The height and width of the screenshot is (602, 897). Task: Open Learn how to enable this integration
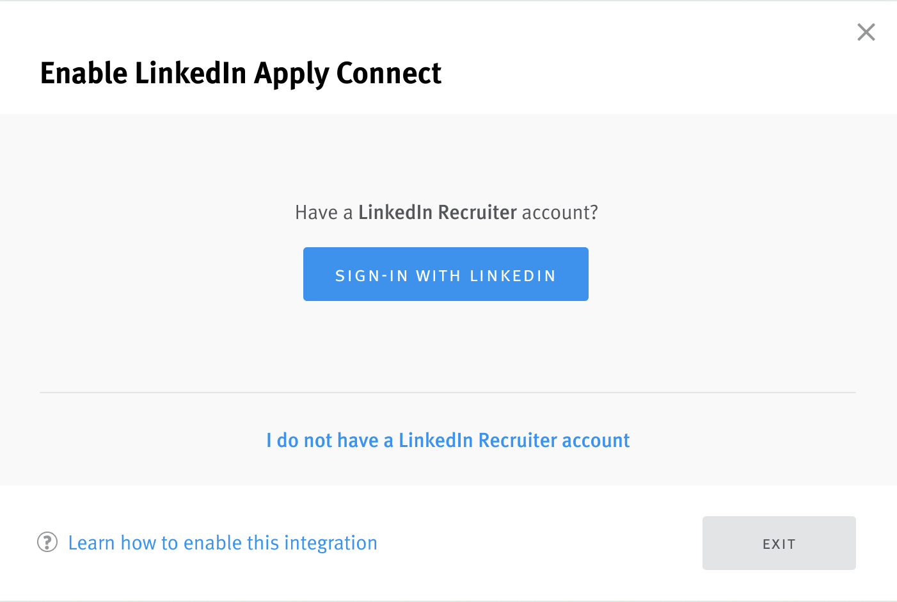[x=223, y=542]
